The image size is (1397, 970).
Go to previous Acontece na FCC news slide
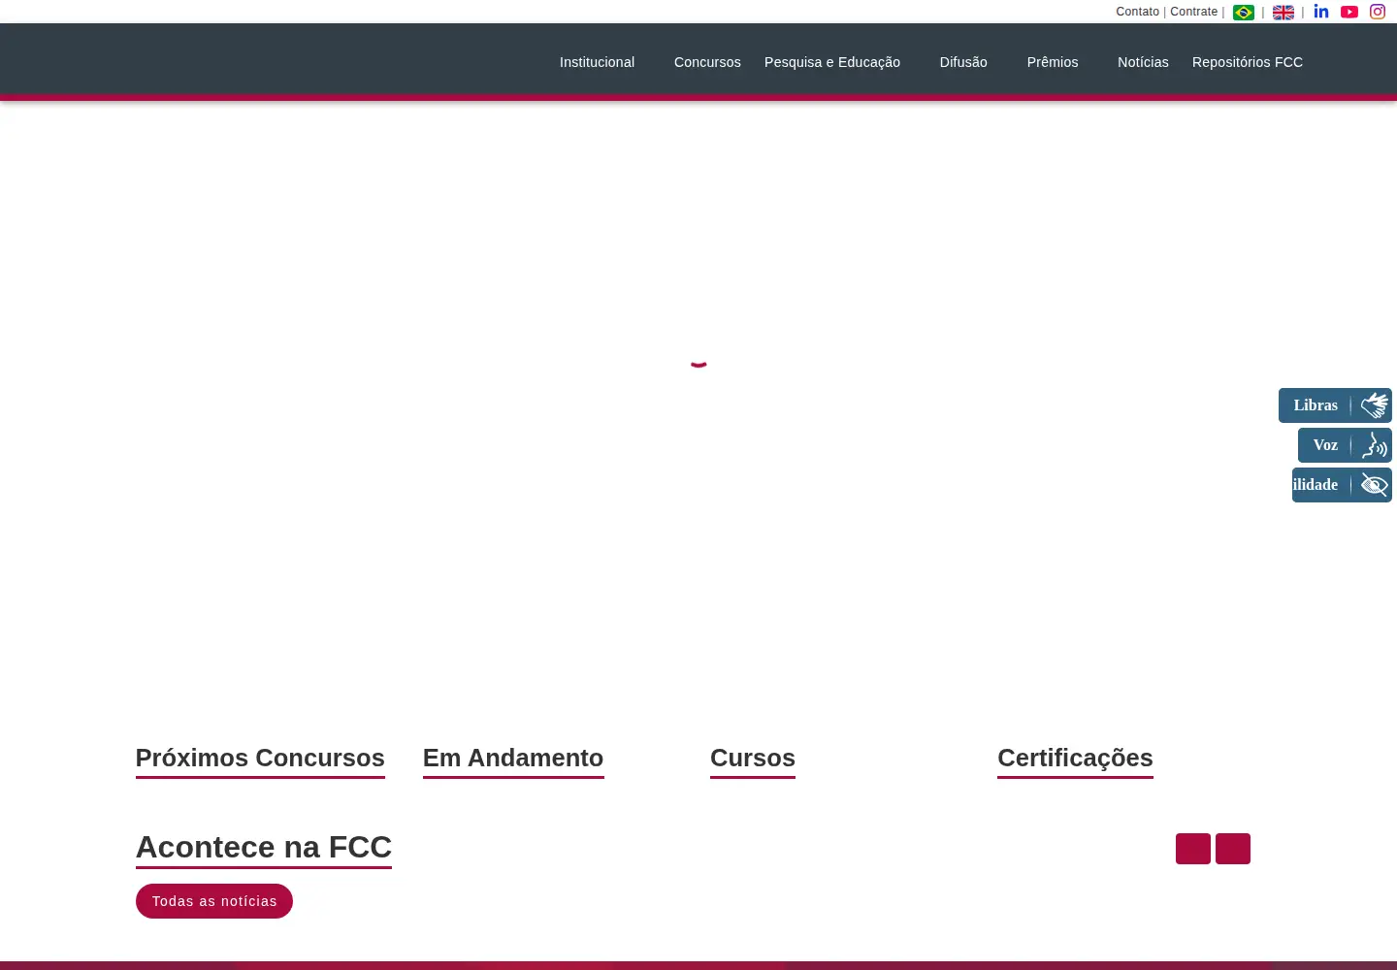point(1193,849)
